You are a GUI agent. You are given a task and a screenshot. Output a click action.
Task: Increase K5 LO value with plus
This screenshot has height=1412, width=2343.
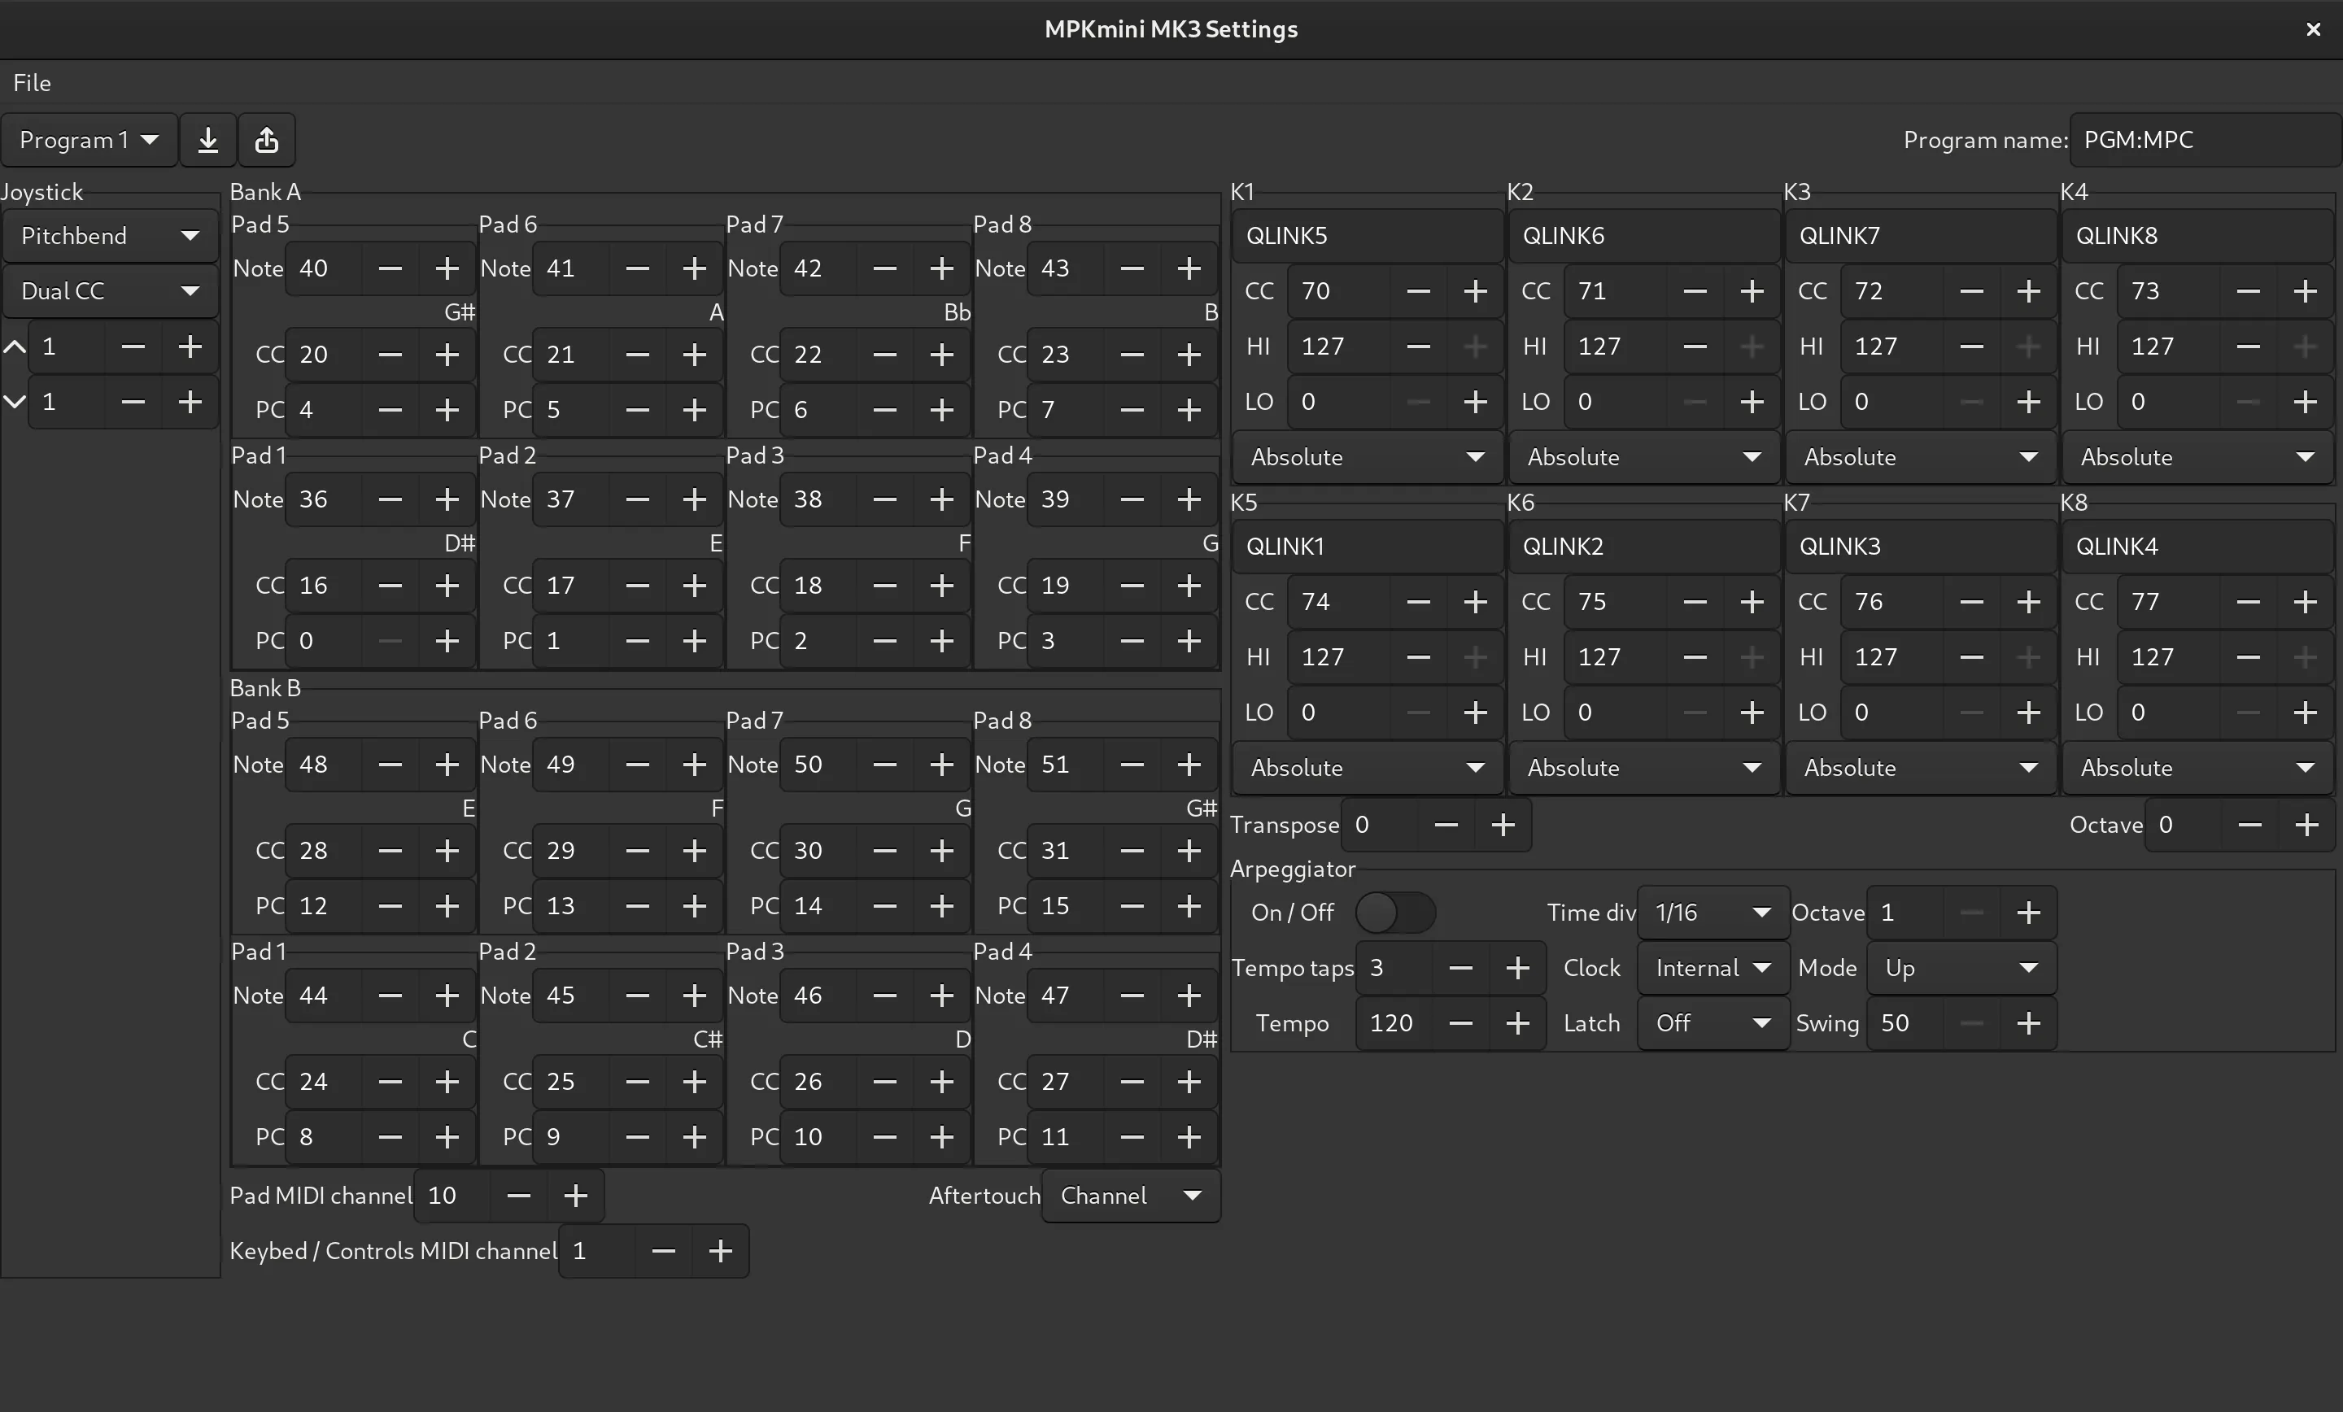tap(1475, 713)
